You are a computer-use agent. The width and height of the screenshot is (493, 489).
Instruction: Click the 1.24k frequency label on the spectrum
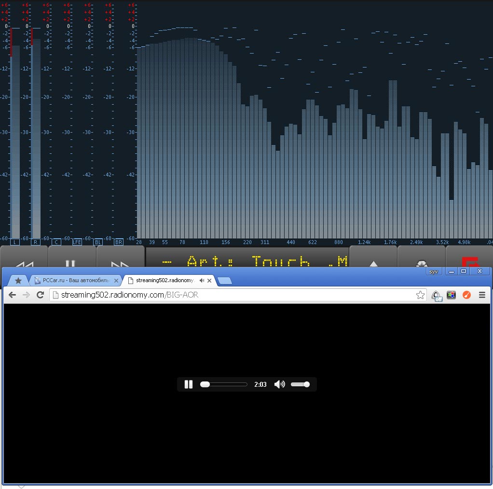364,242
